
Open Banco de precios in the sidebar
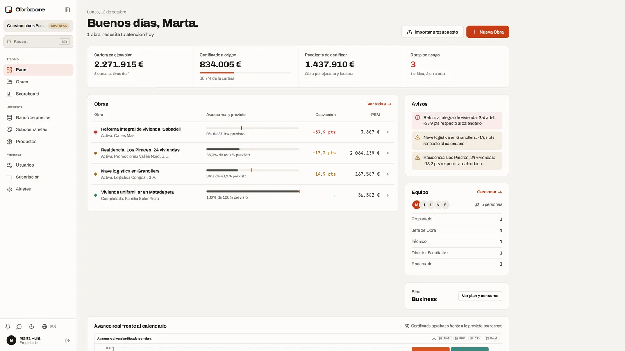(x=38, y=117)
